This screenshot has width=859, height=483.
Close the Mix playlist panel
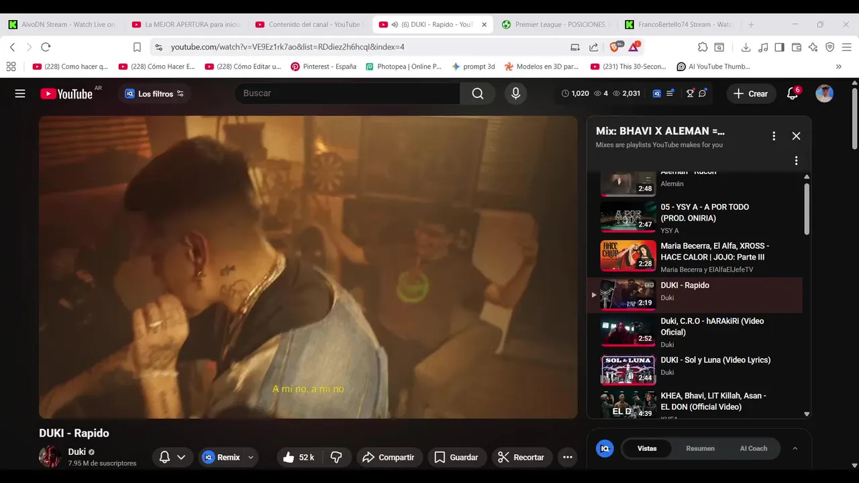tap(796, 136)
